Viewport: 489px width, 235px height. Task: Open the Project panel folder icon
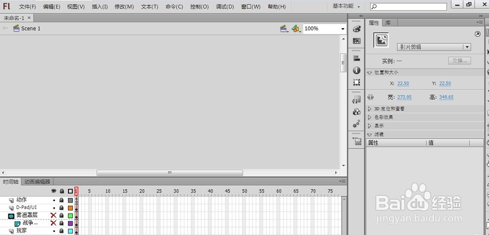click(x=356, y=141)
